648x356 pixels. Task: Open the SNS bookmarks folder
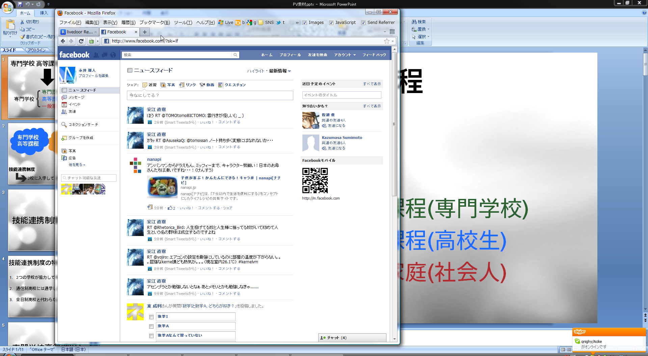[x=266, y=23]
